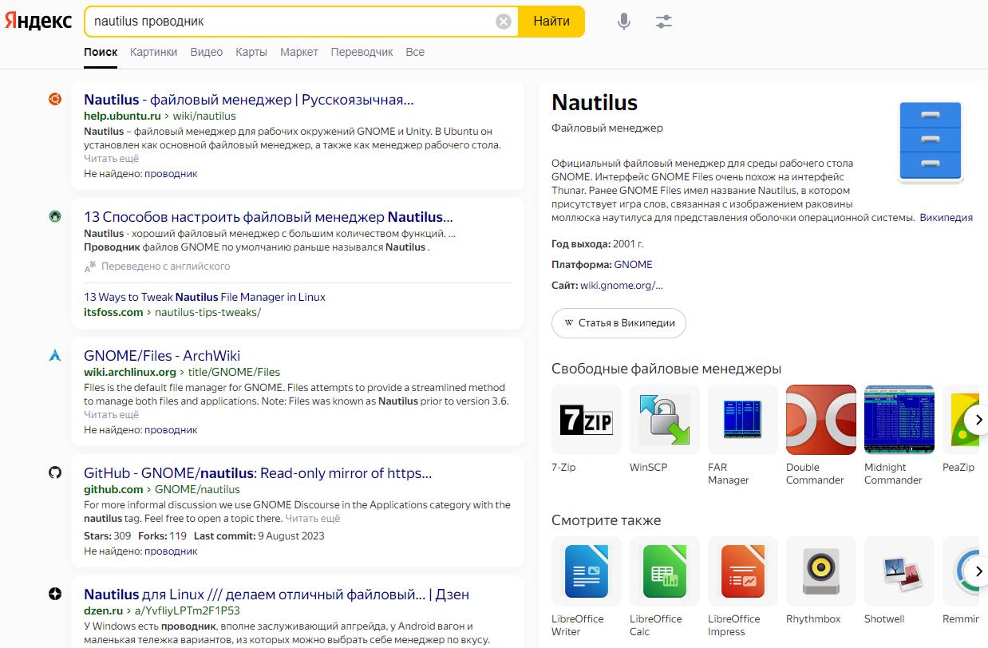Open the Все services tab
The height and width of the screenshot is (648, 988).
tap(415, 52)
